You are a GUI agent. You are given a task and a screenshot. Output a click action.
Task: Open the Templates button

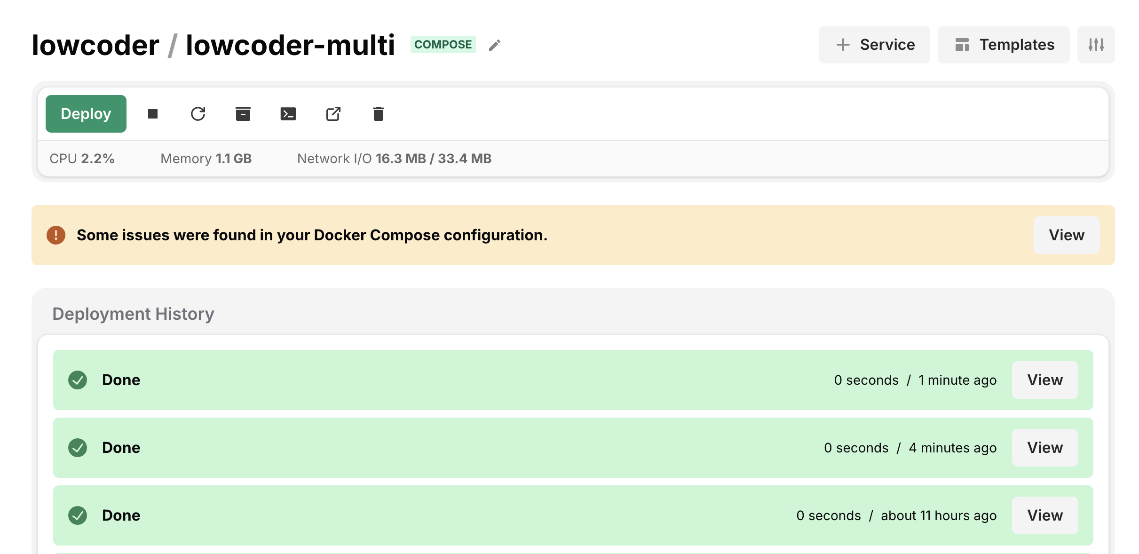(1004, 45)
